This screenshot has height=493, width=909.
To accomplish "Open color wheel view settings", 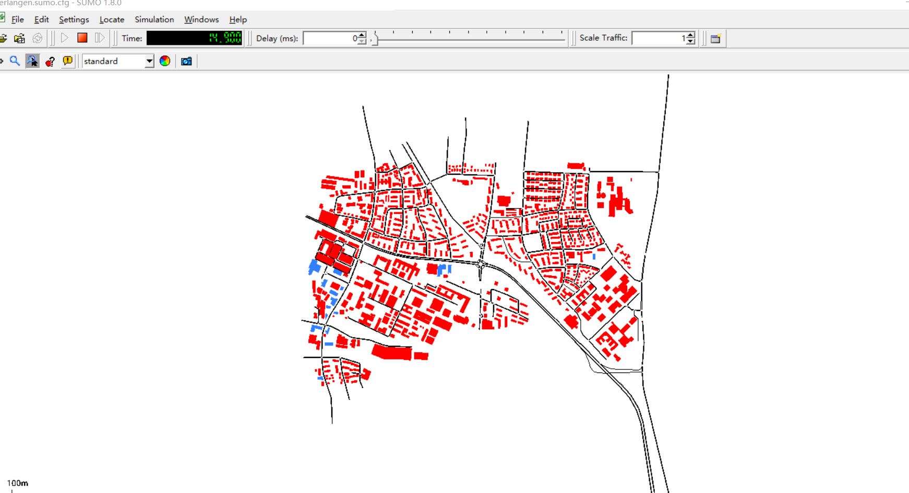I will pyautogui.click(x=165, y=61).
